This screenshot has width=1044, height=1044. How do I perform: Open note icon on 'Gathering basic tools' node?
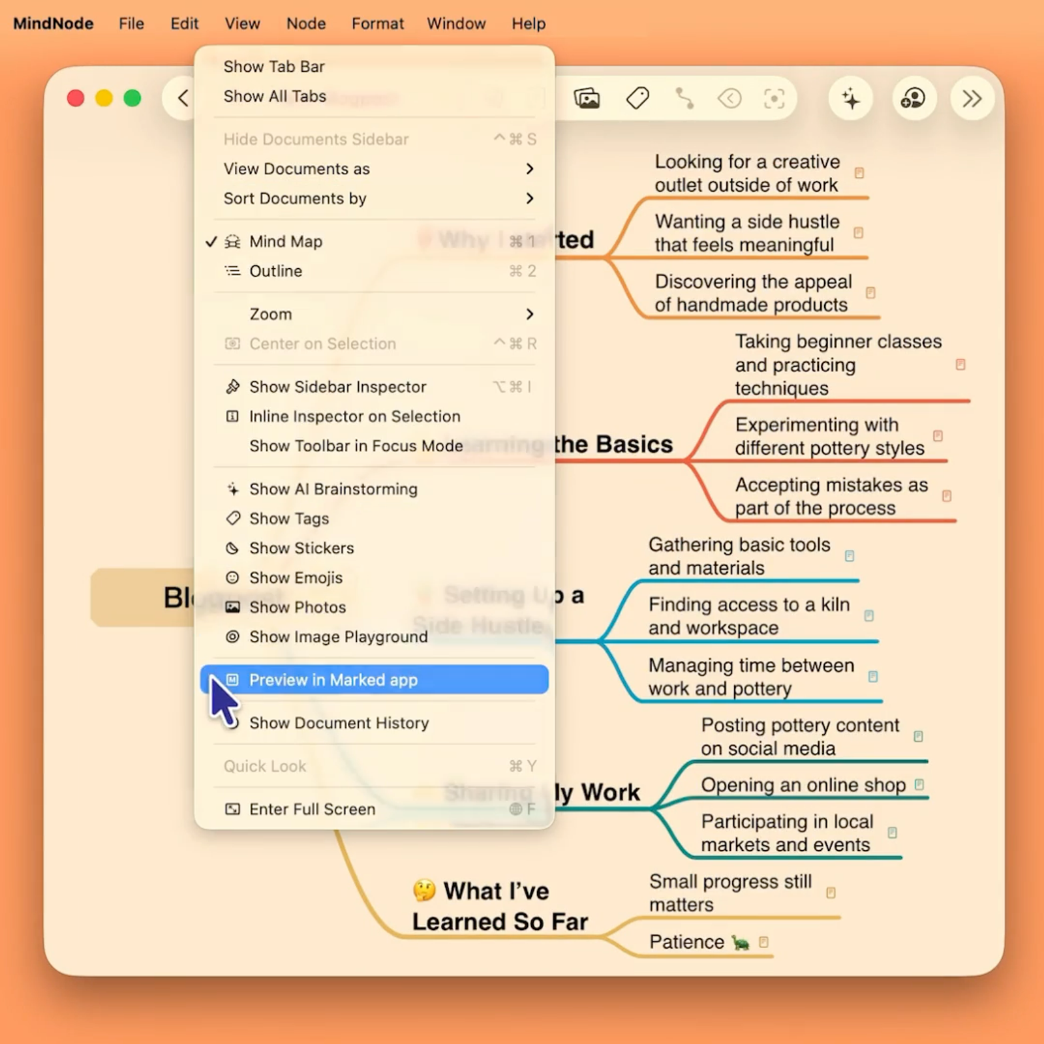click(x=850, y=556)
